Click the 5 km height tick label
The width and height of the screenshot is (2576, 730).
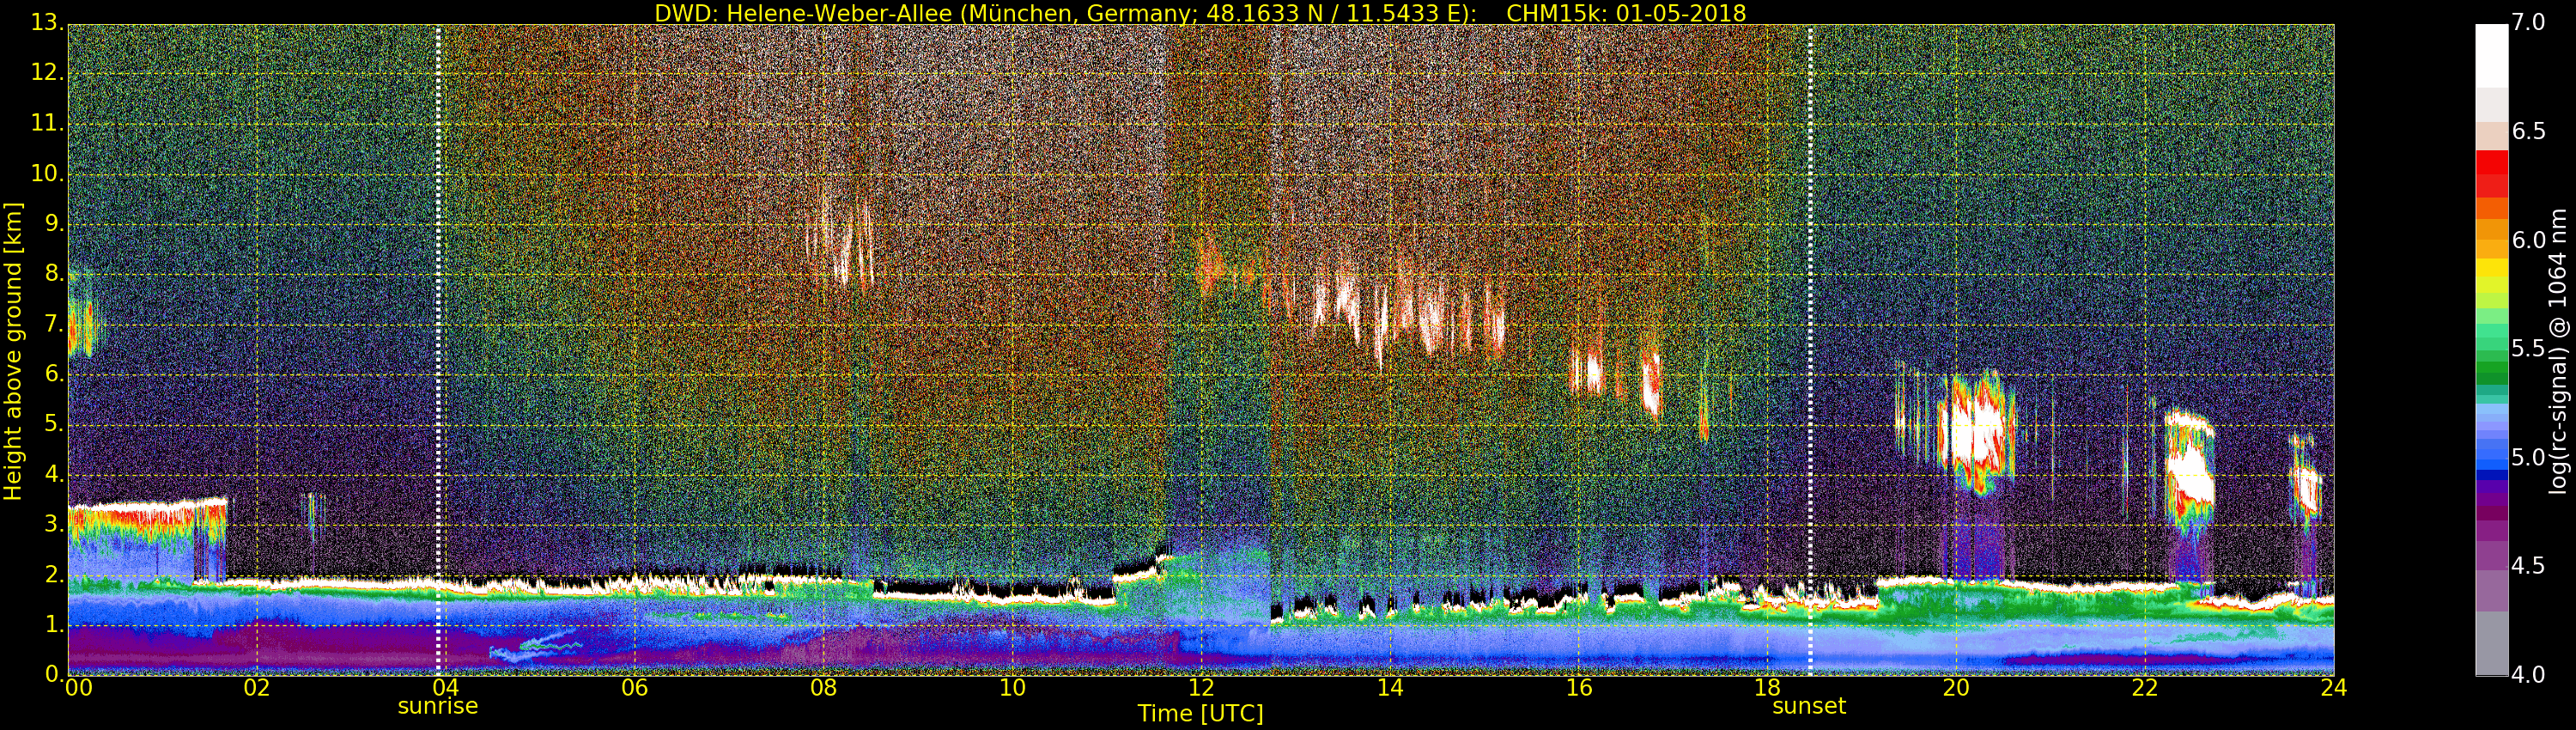[x=51, y=425]
